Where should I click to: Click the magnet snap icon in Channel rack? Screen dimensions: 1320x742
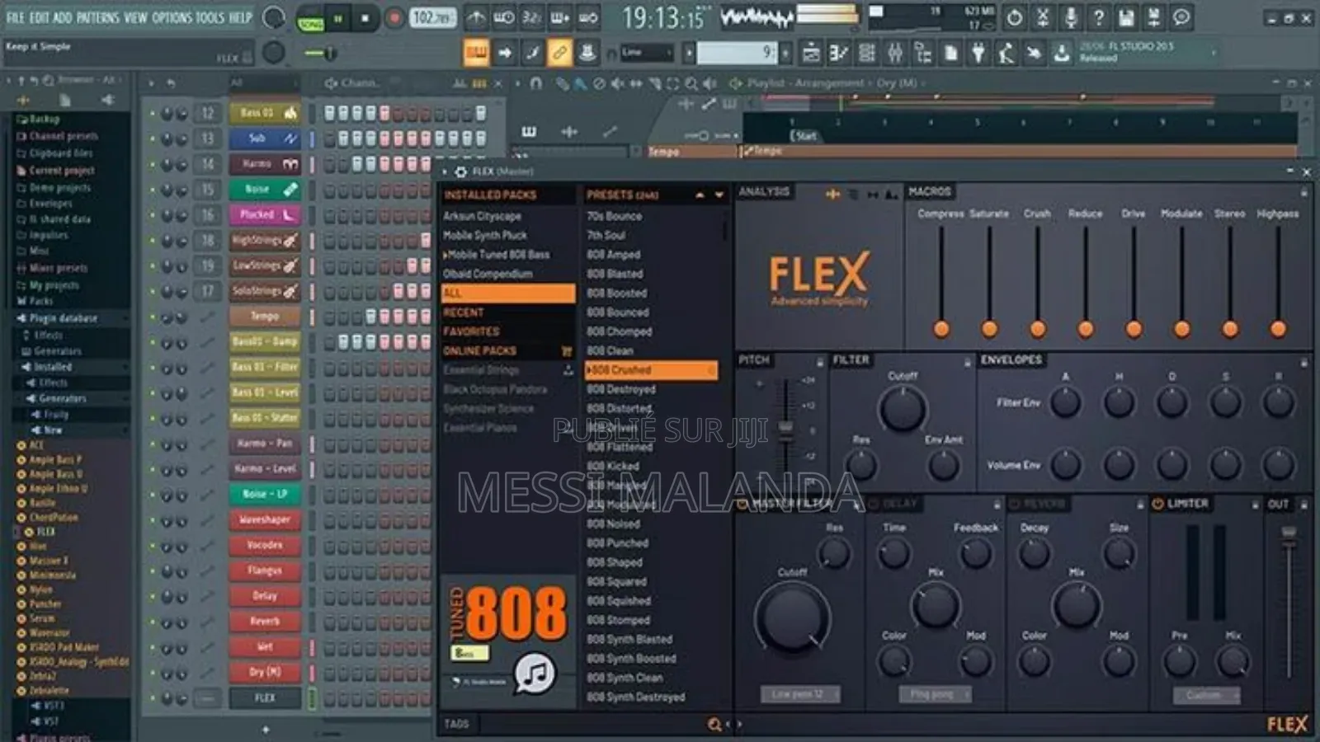click(536, 82)
